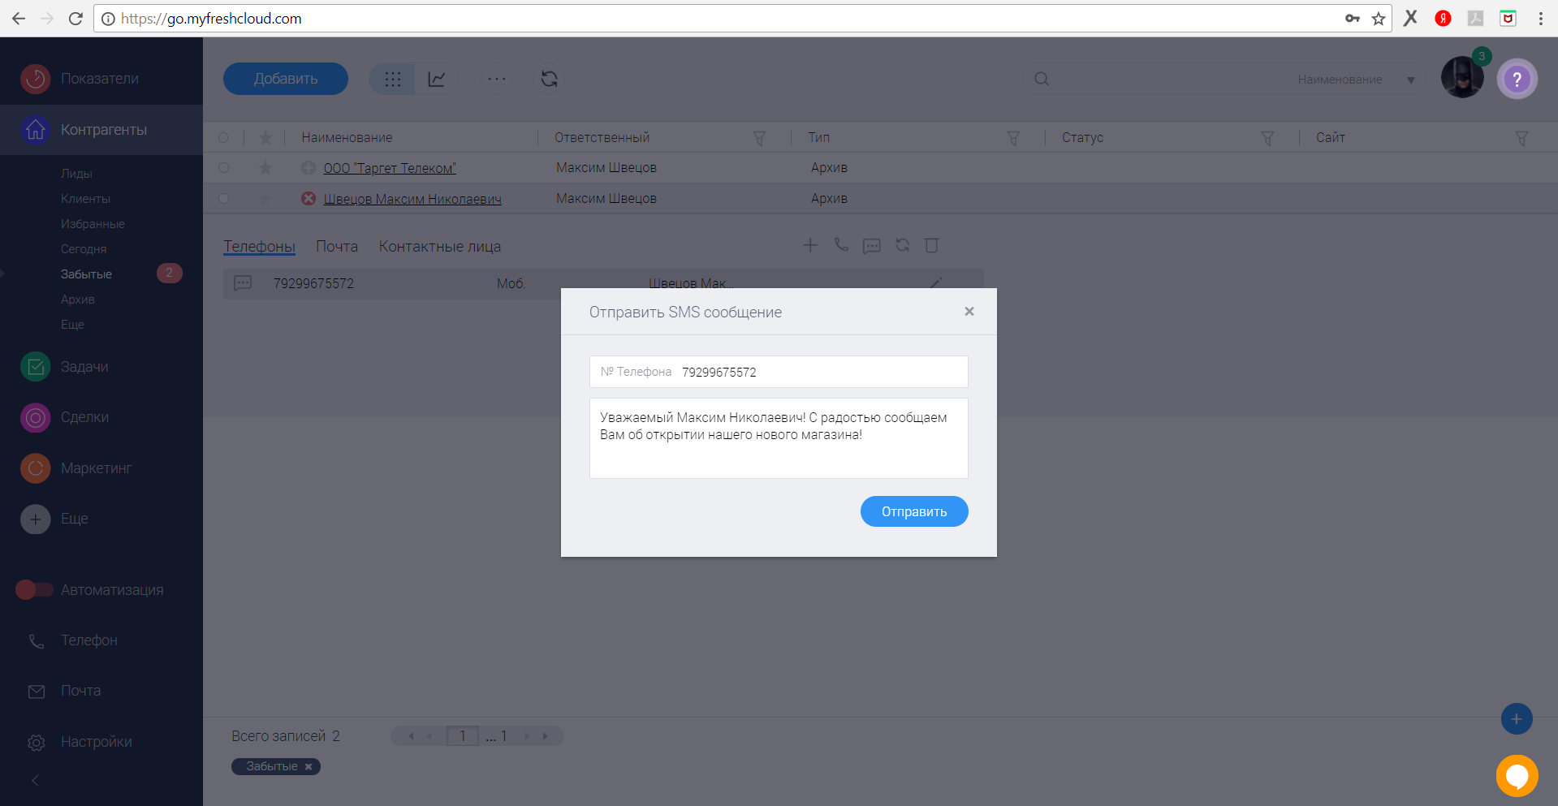
Task: Select Клиенты in sidebar submenu
Action: 85,199
